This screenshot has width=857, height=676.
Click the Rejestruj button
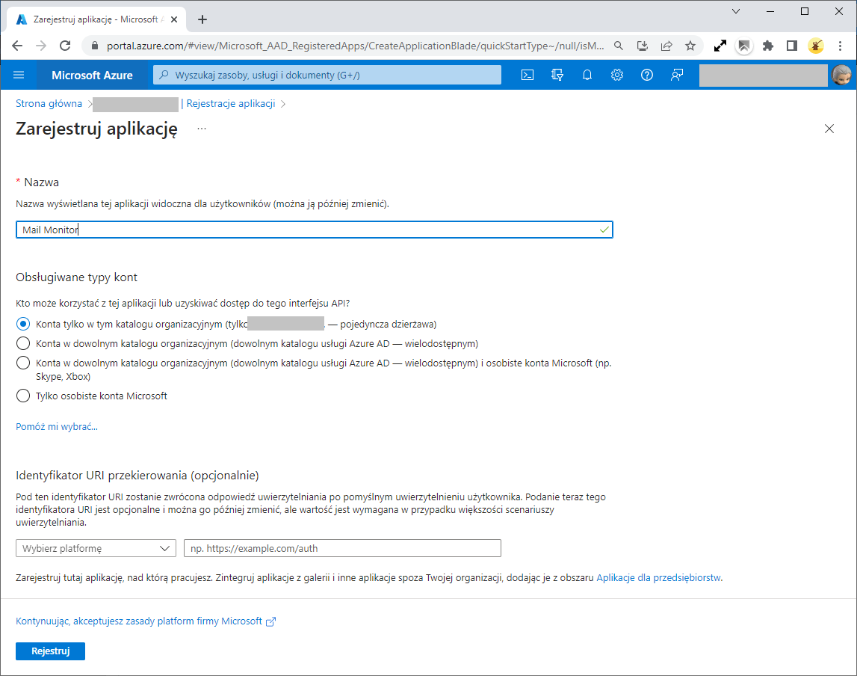tap(50, 651)
